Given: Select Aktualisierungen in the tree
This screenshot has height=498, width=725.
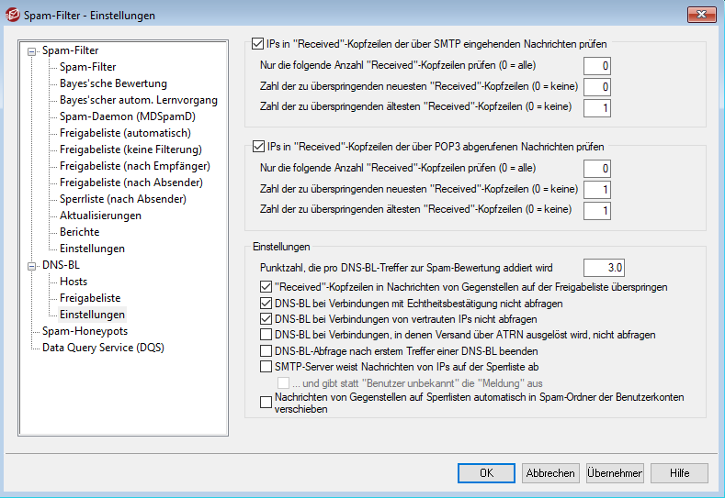Looking at the screenshot, I should coord(100,216).
